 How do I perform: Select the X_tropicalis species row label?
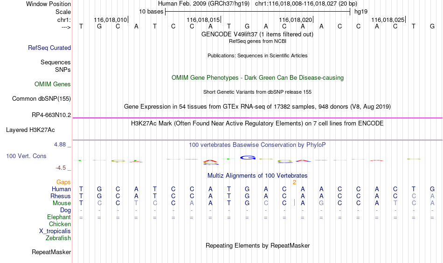(x=55, y=231)
